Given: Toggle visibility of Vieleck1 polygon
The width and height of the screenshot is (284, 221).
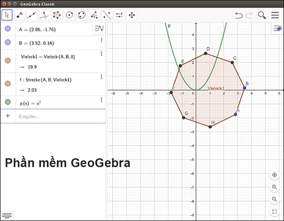Looking at the screenshot, I should pos(7,60).
